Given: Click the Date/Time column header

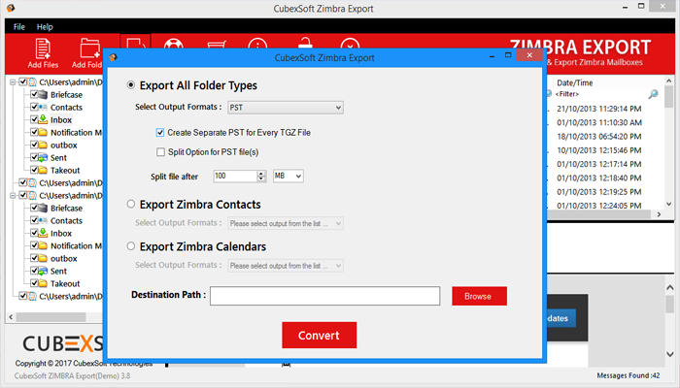Looking at the screenshot, I should coord(575,82).
